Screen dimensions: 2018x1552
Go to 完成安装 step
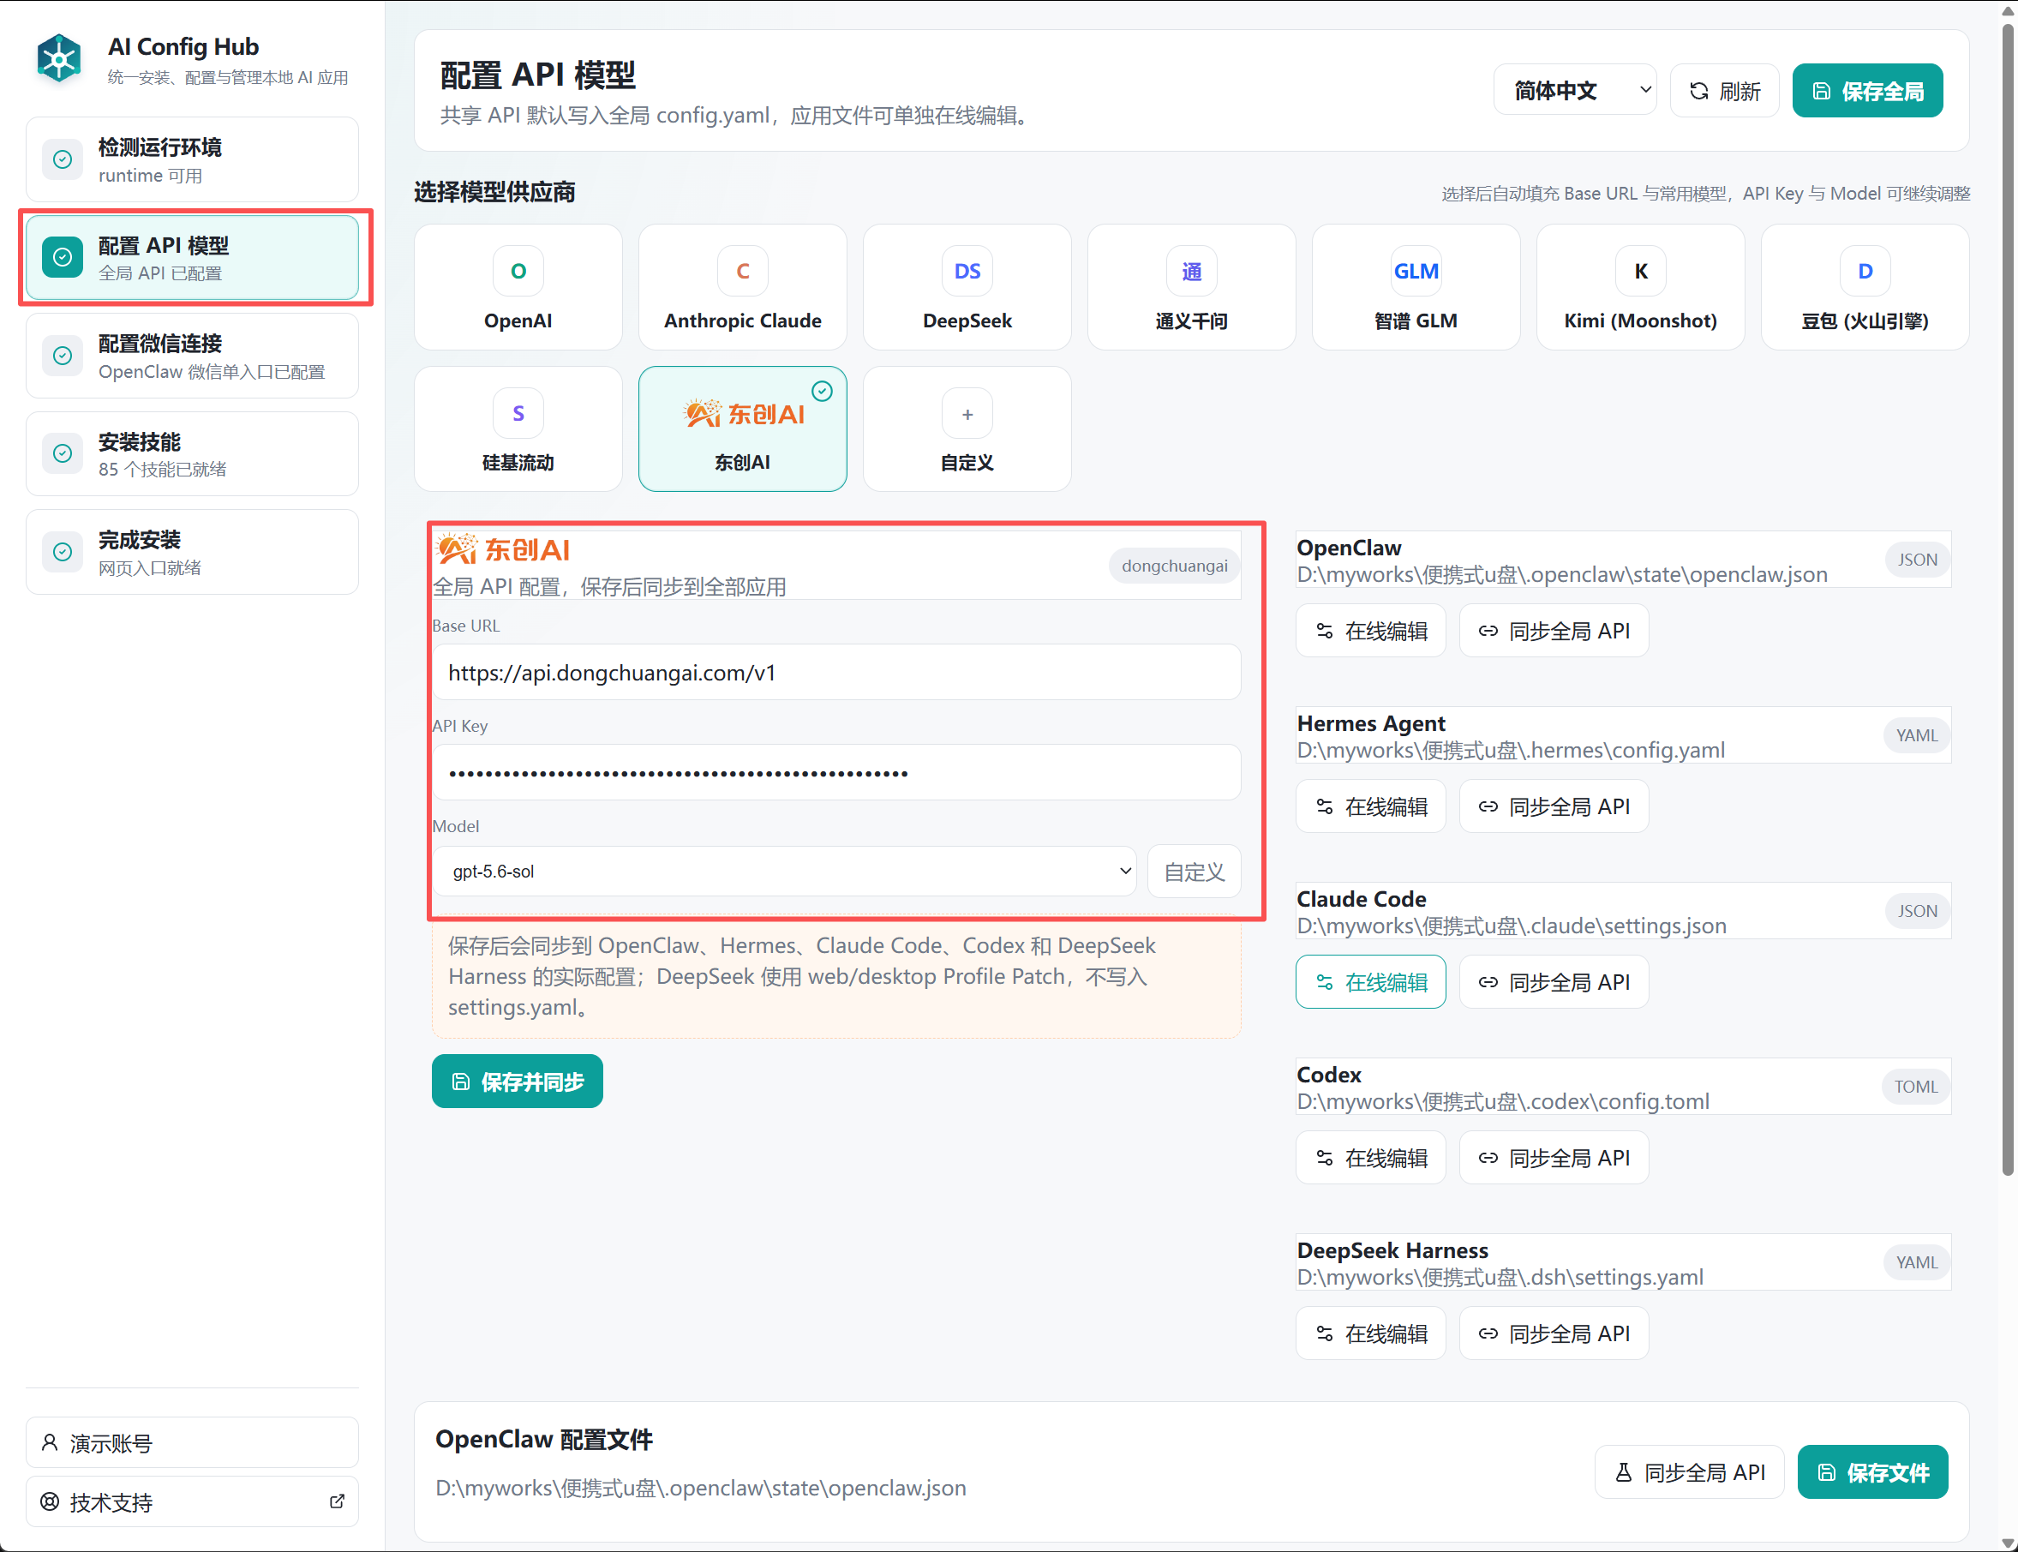click(192, 552)
